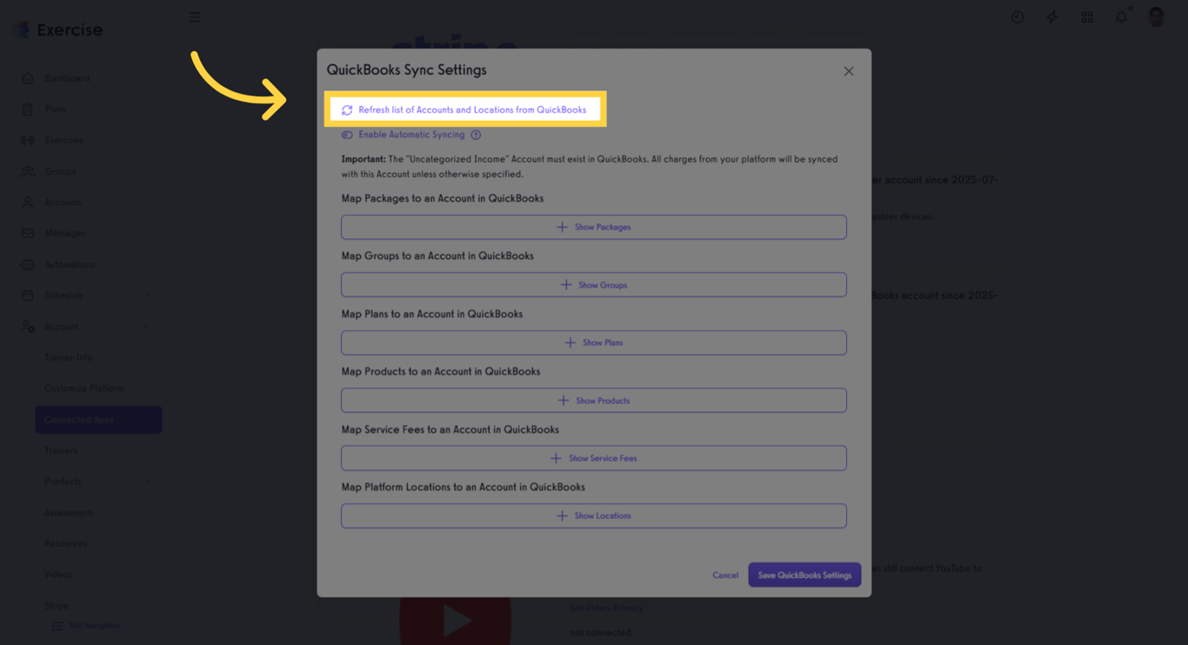Click Cancel in the sync settings dialog
The width and height of the screenshot is (1188, 645).
[724, 575]
